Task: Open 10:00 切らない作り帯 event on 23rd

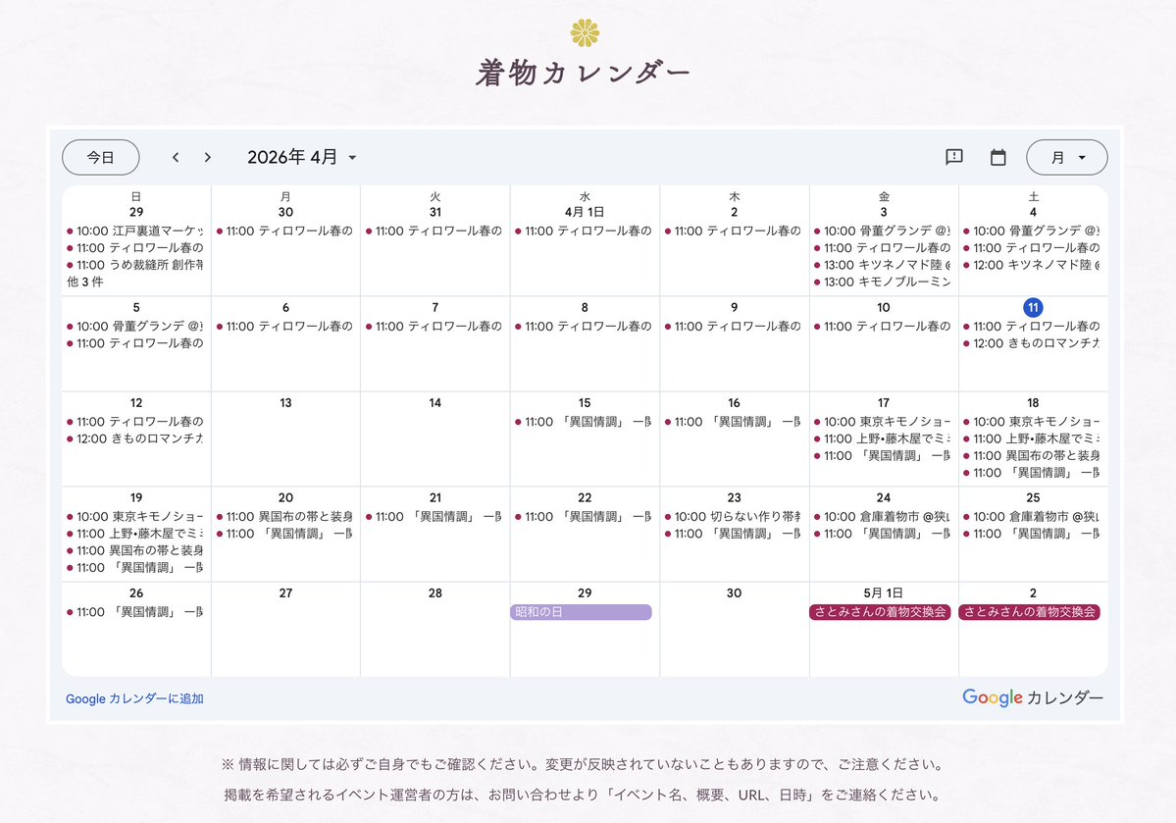Action: [733, 517]
